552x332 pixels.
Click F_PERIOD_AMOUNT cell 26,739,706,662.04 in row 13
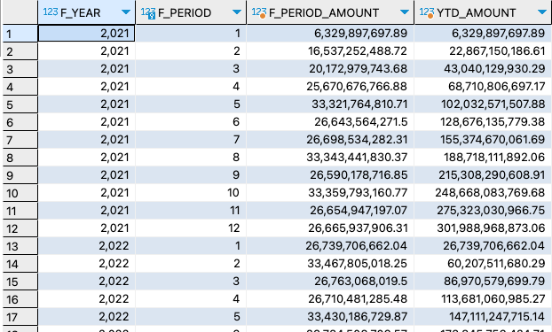point(330,246)
